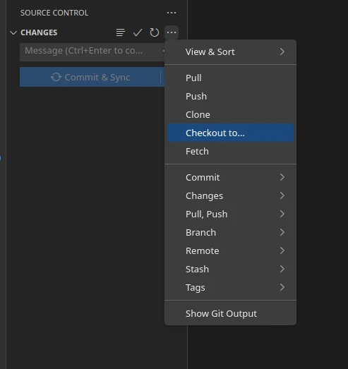Image resolution: width=348 pixels, height=369 pixels.
Task: Expand the View & Sort submenu
Action: [230, 52]
